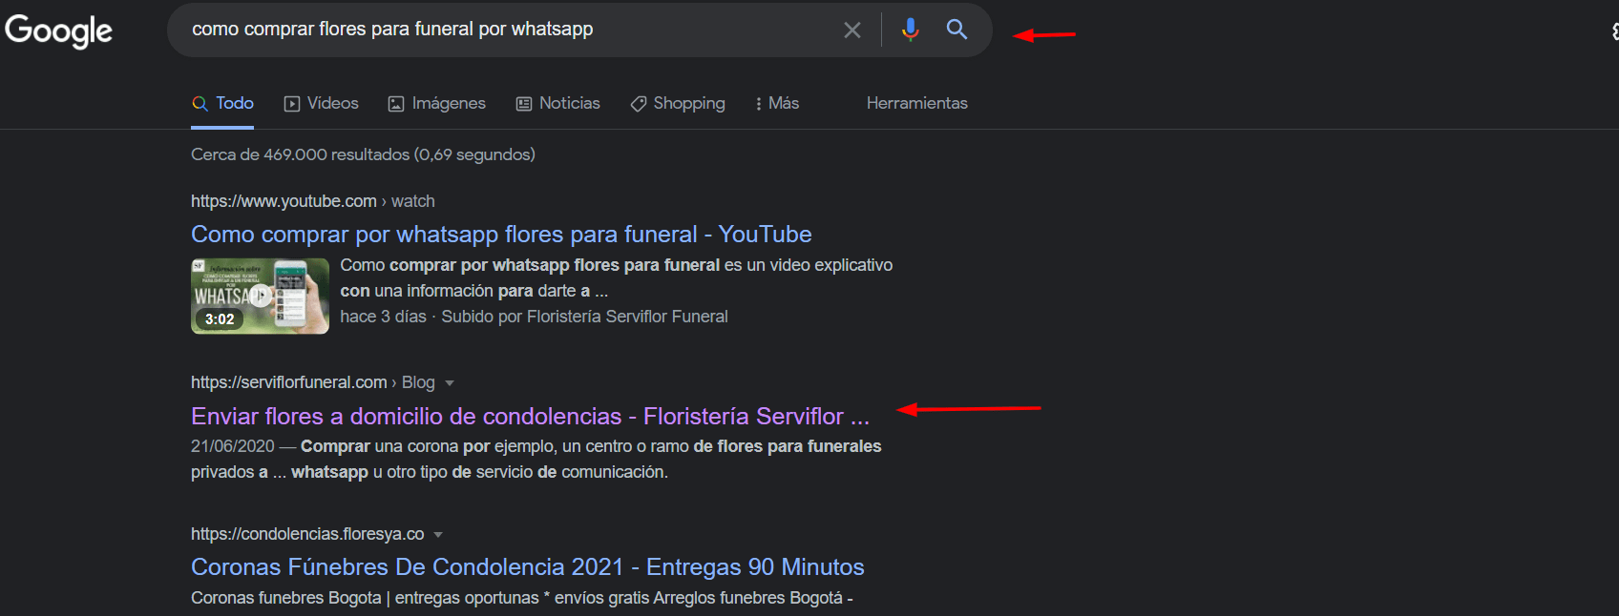Run search with the magnifying glass icon
The height and width of the screenshot is (616, 1619).
957,30
